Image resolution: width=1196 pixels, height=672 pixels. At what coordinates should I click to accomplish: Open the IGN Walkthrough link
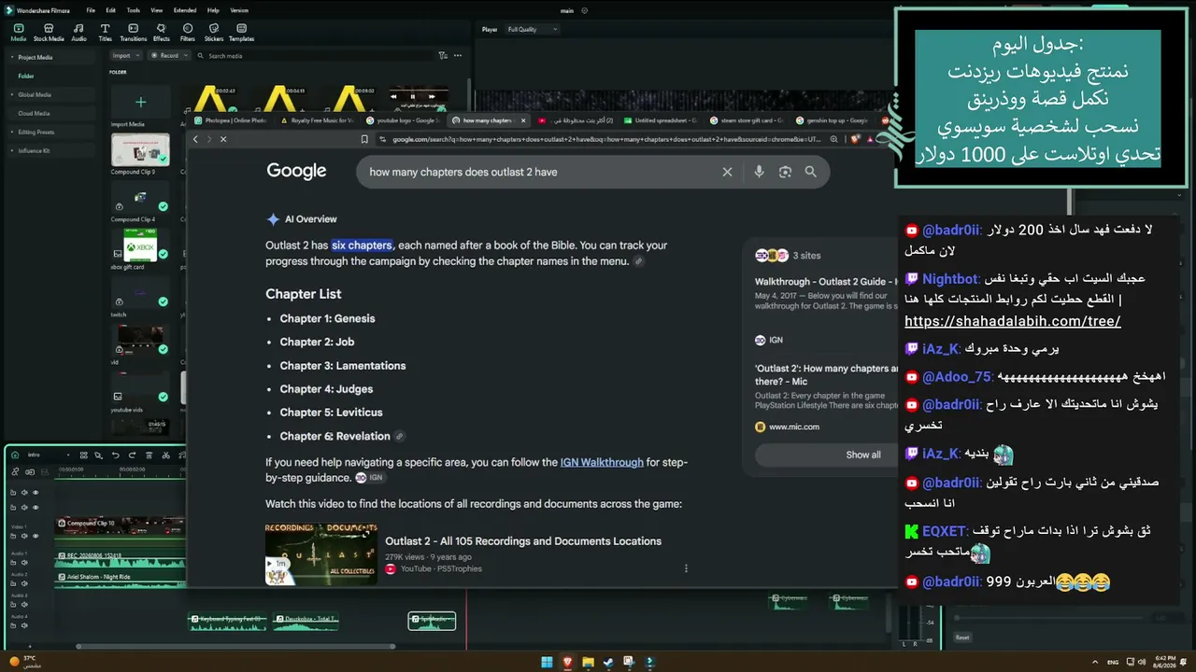tap(602, 462)
